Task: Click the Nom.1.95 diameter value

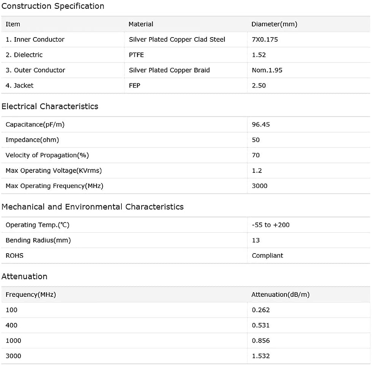Action: [267, 70]
